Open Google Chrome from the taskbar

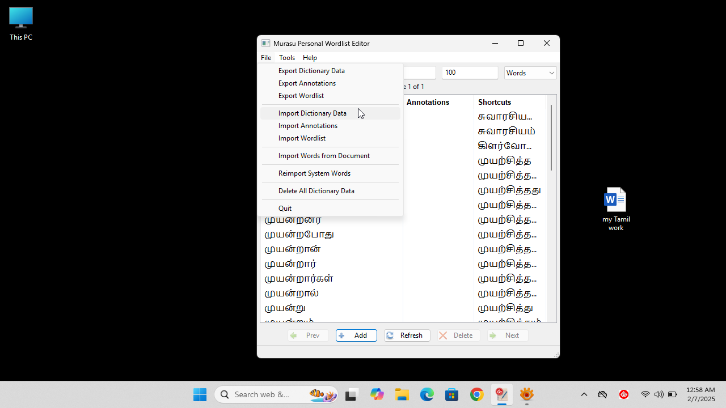pyautogui.click(x=477, y=395)
